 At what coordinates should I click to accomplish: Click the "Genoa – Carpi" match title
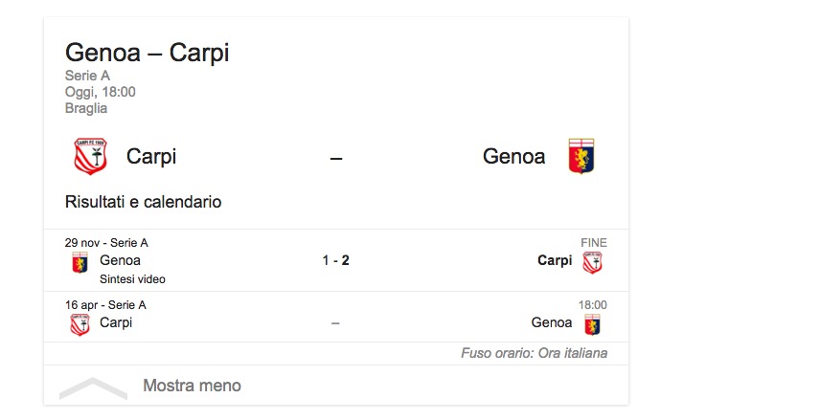[x=147, y=53]
